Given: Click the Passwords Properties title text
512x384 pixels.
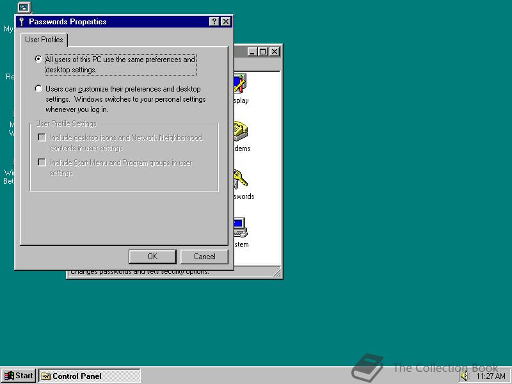Looking at the screenshot, I should (x=68, y=22).
